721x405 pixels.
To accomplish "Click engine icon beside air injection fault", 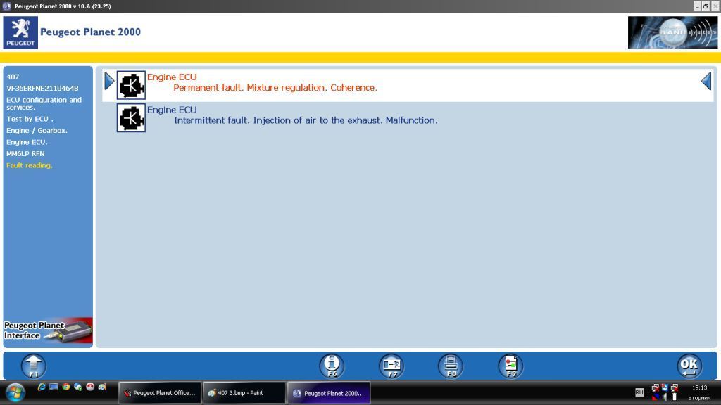I will [x=131, y=118].
